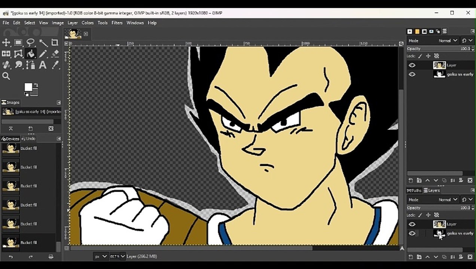Viewport: 476px width, 269px height.
Task: Select the Heal tool
Action: click(6, 65)
